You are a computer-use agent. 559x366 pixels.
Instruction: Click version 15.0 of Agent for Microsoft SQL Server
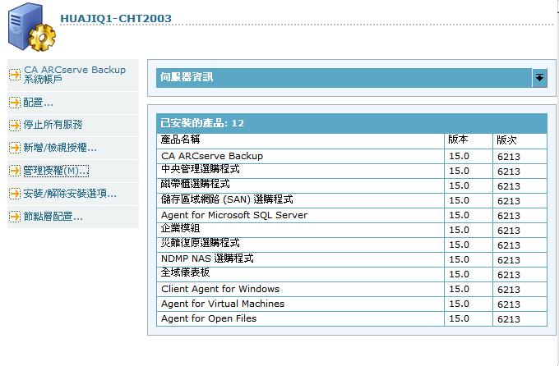[x=460, y=215]
